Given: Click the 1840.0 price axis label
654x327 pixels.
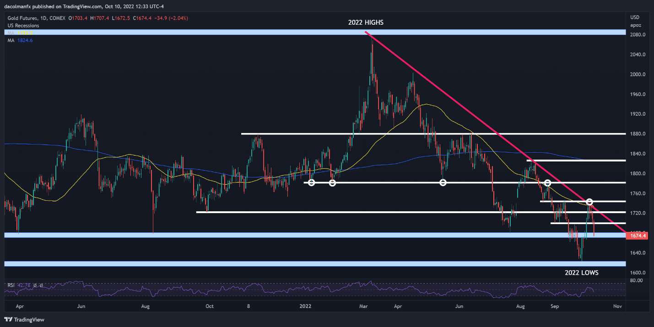Looking at the screenshot, I should point(638,154).
